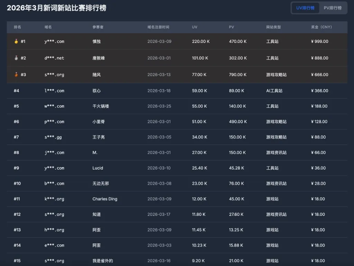Image resolution: width=354 pixels, height=266 pixels.
Task: Sort table by the PV column header
Action: [231, 27]
